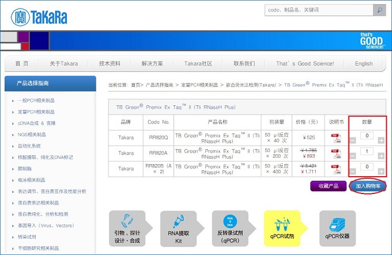
Task: Increase quantity for RR820Q with plus
Action: [x=381, y=140]
